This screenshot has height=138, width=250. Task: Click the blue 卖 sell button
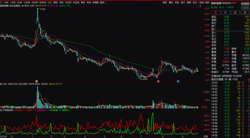pos(225,13)
